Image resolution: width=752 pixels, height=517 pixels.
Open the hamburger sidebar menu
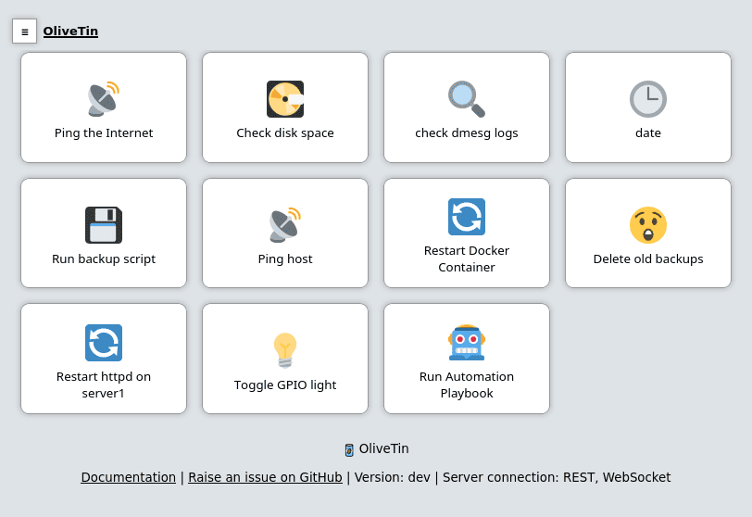(24, 32)
